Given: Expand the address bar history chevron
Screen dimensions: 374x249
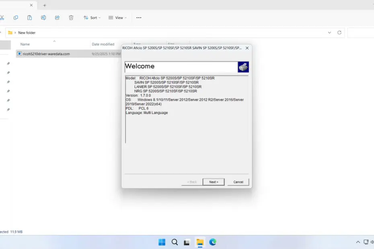Looking at the screenshot, I should click(x=329, y=33).
